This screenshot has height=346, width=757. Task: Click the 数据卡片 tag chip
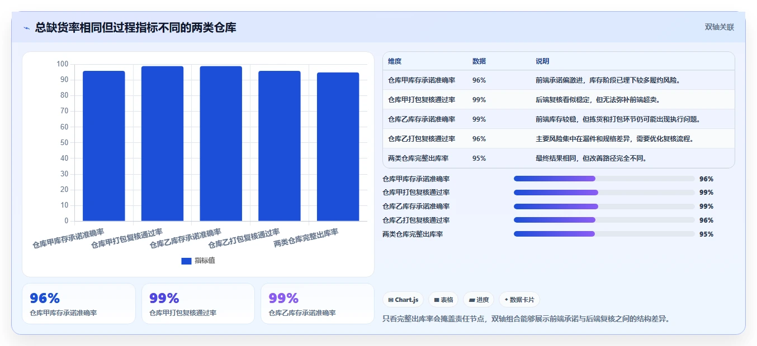(519, 300)
